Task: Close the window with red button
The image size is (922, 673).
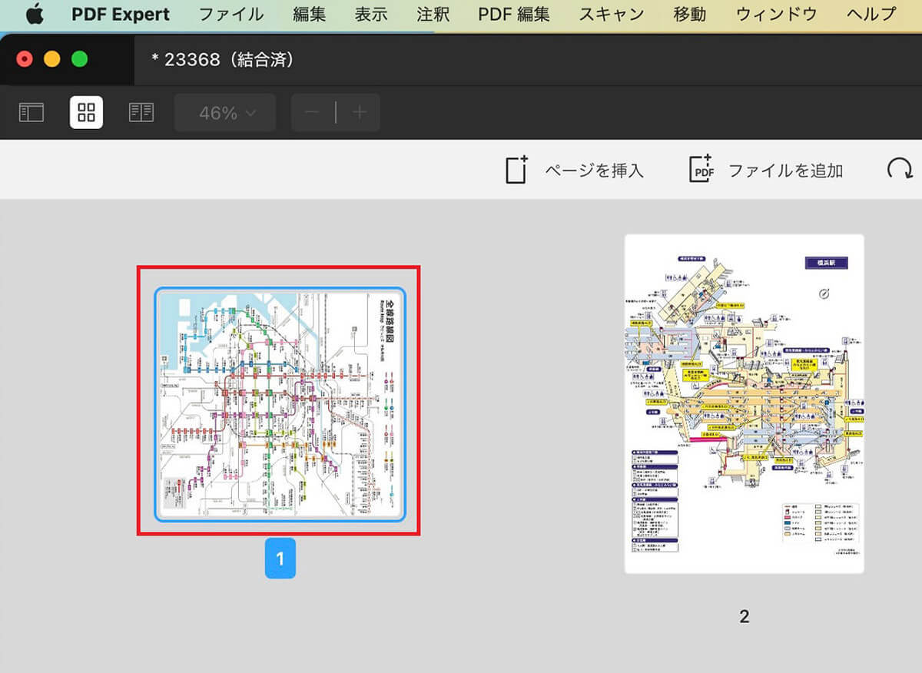Action: coord(25,59)
